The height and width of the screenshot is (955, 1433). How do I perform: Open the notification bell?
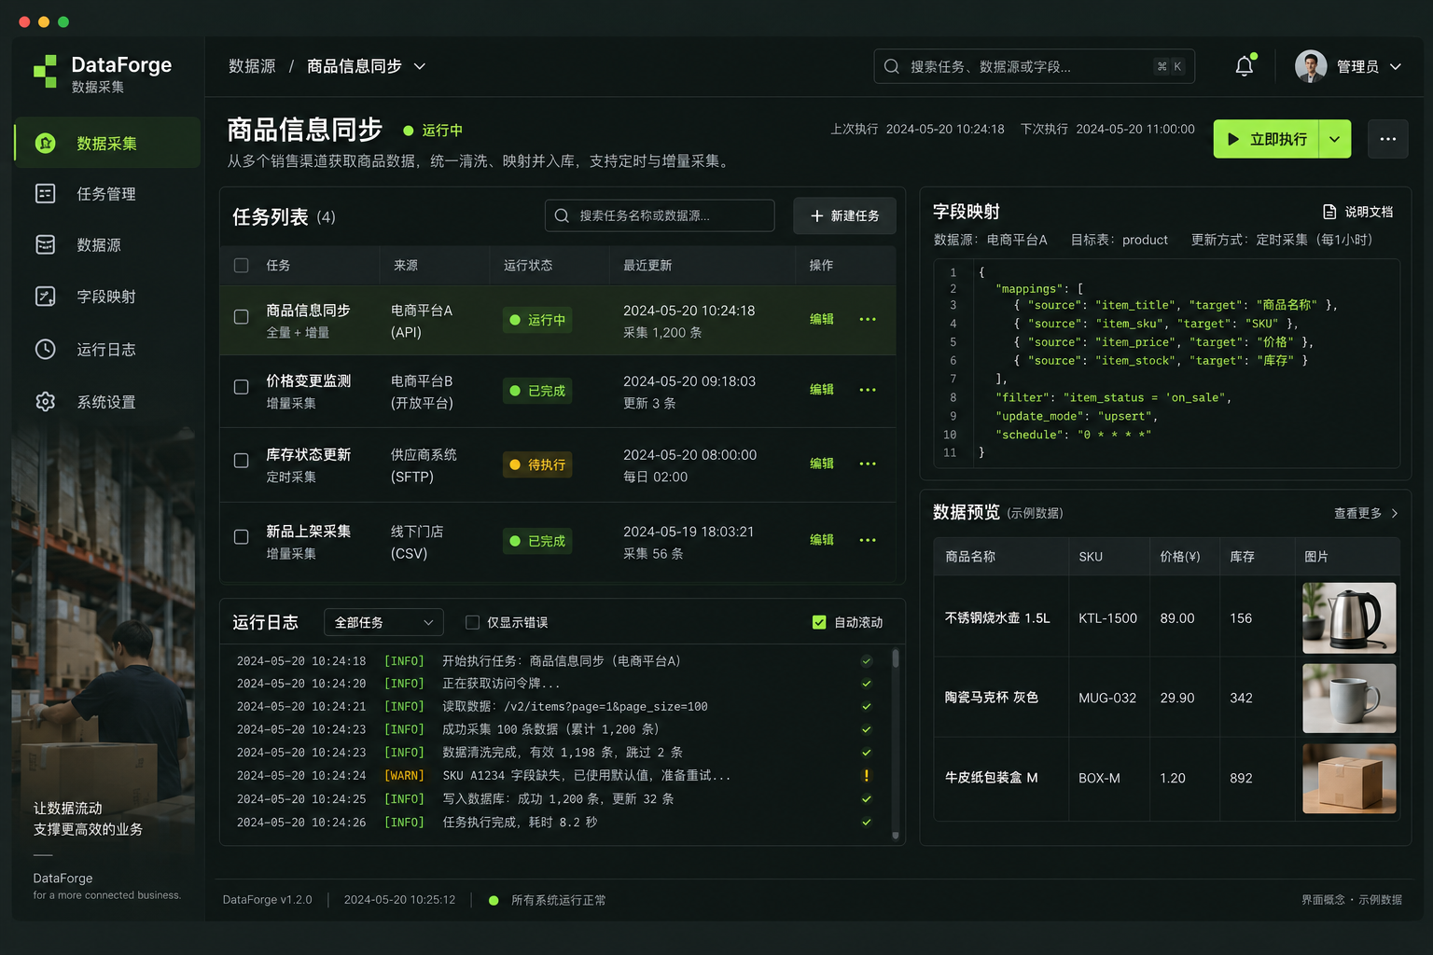tap(1245, 66)
